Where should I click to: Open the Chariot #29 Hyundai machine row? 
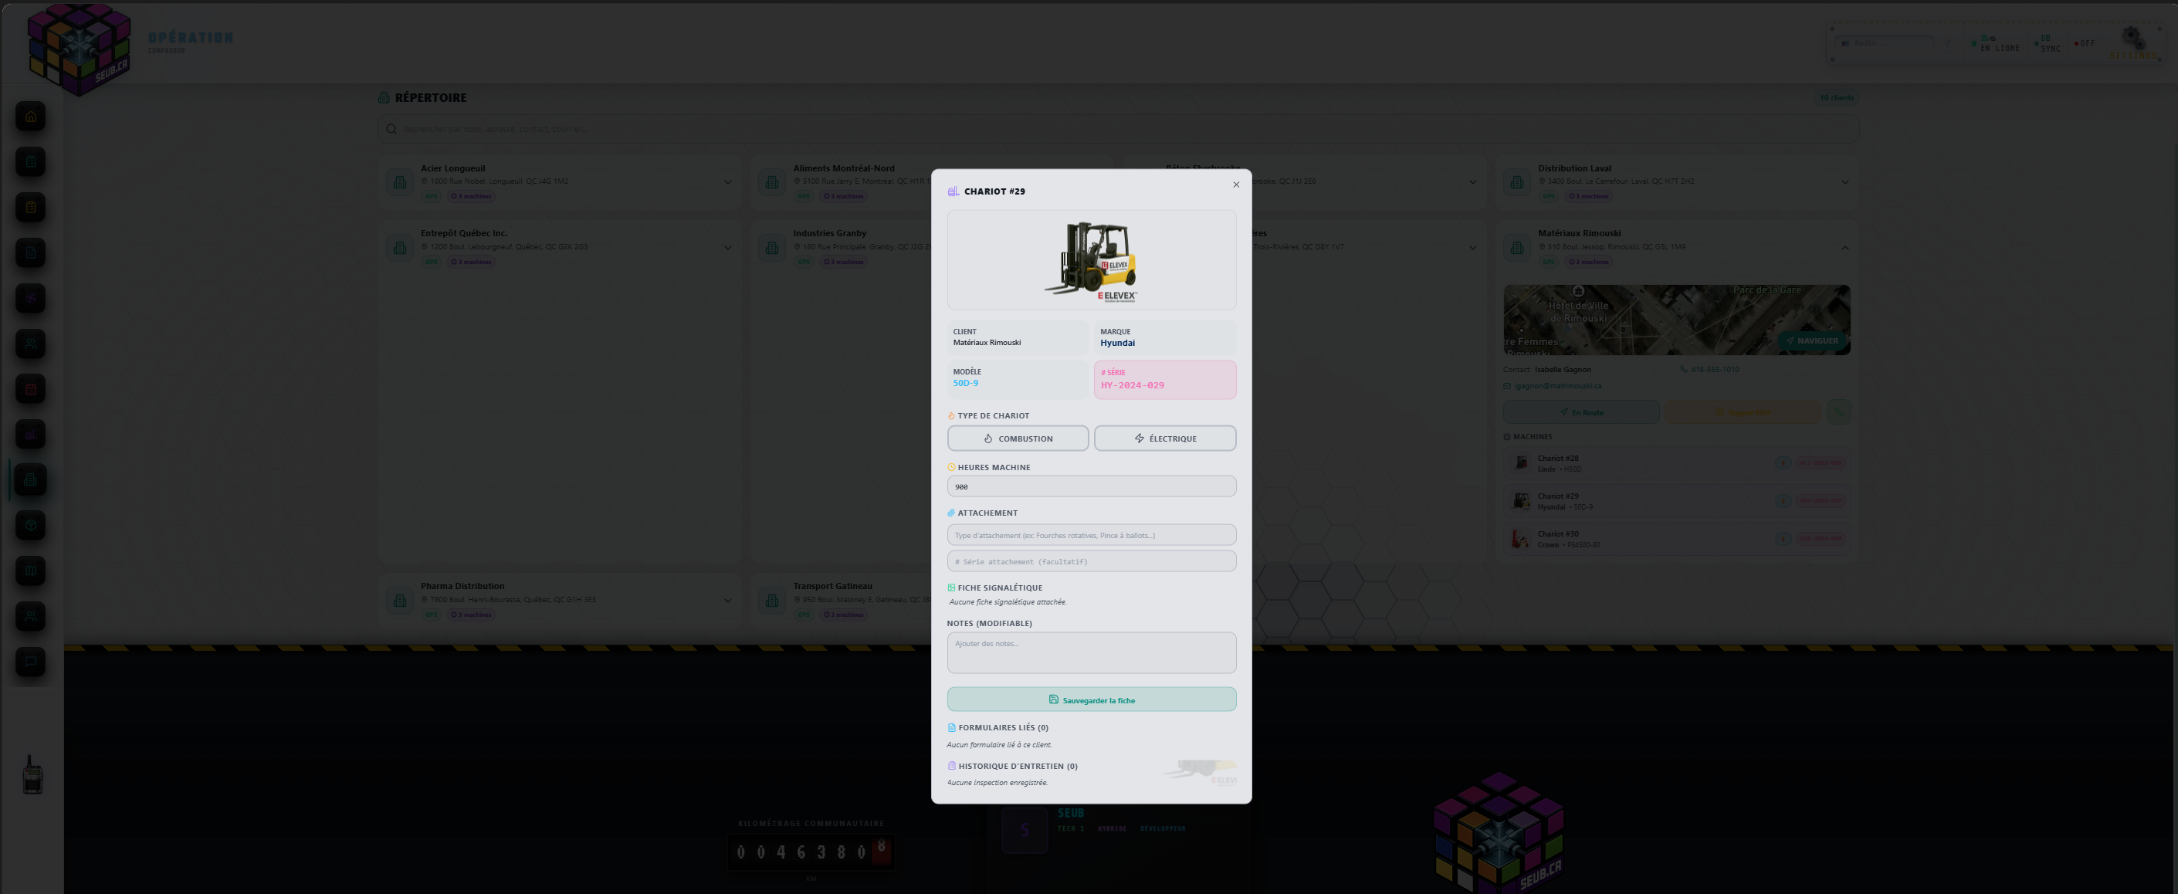1677,501
